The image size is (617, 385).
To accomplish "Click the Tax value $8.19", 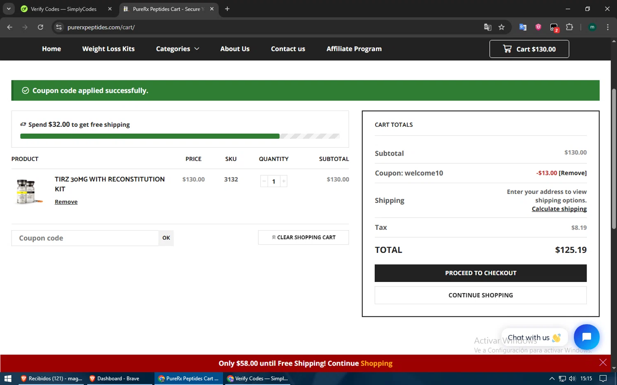I will (579, 227).
